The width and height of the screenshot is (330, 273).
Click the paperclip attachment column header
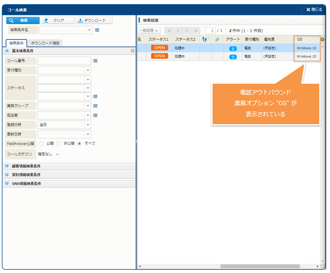[217, 40]
